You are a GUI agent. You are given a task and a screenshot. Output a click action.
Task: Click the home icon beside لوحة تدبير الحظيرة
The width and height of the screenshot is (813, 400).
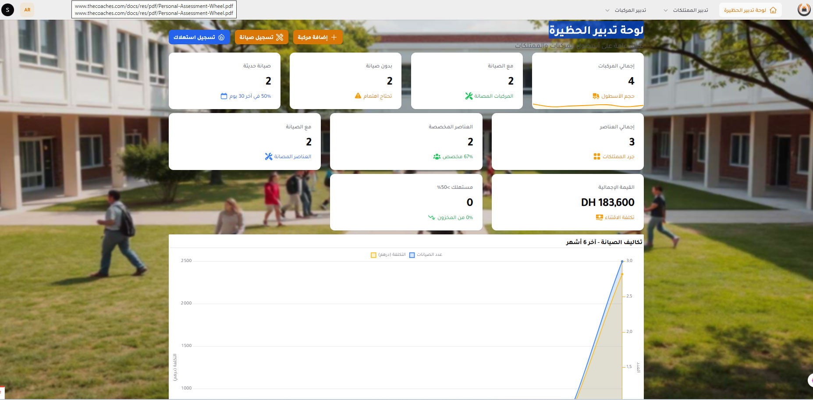point(773,10)
